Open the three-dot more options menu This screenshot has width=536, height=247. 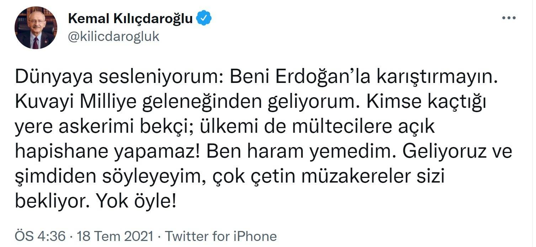coord(509,18)
